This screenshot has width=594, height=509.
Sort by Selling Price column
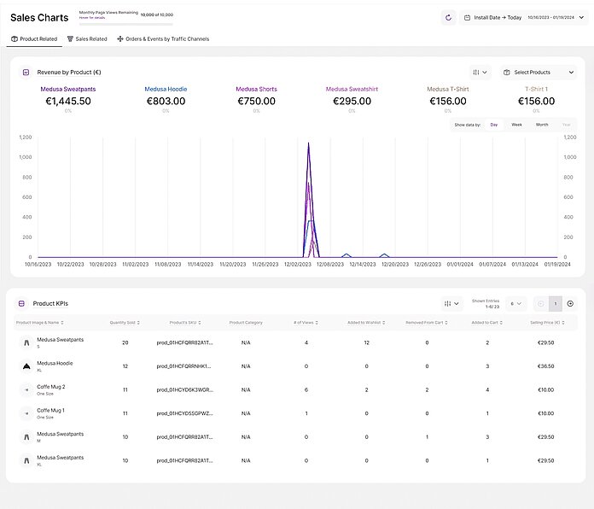click(x=547, y=322)
